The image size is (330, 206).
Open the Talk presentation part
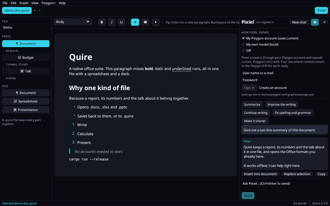tap(26, 71)
